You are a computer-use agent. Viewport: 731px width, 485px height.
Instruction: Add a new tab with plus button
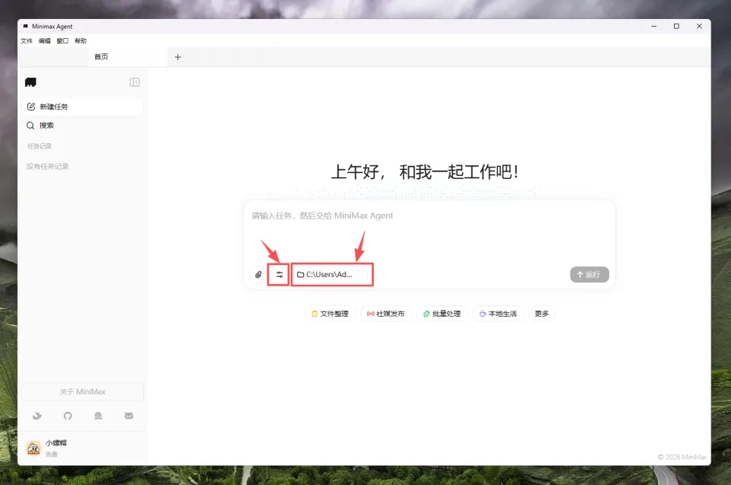tap(178, 57)
